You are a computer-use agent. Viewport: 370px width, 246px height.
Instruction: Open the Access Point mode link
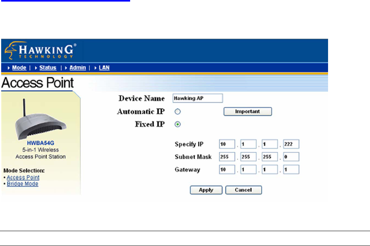coord(23,178)
